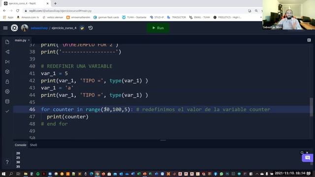Screen dimensions: 315x177
Task: Open the Replit hamburger menu
Action: click(x=5, y=28)
